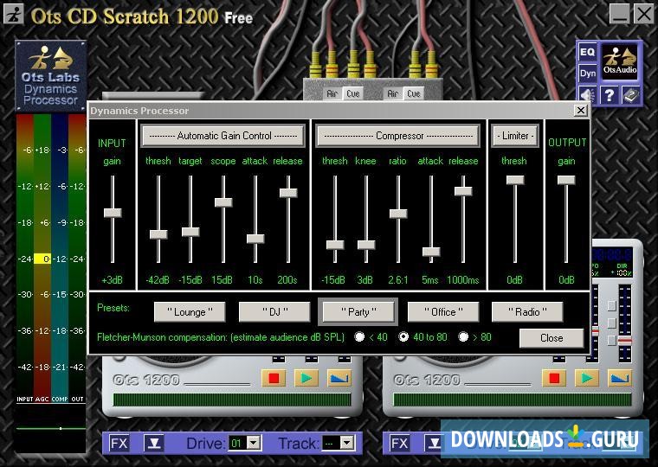Click the '+3dB' input gain value

tap(112, 280)
